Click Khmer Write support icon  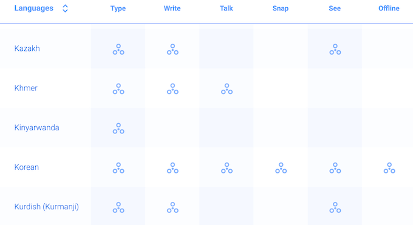click(172, 89)
